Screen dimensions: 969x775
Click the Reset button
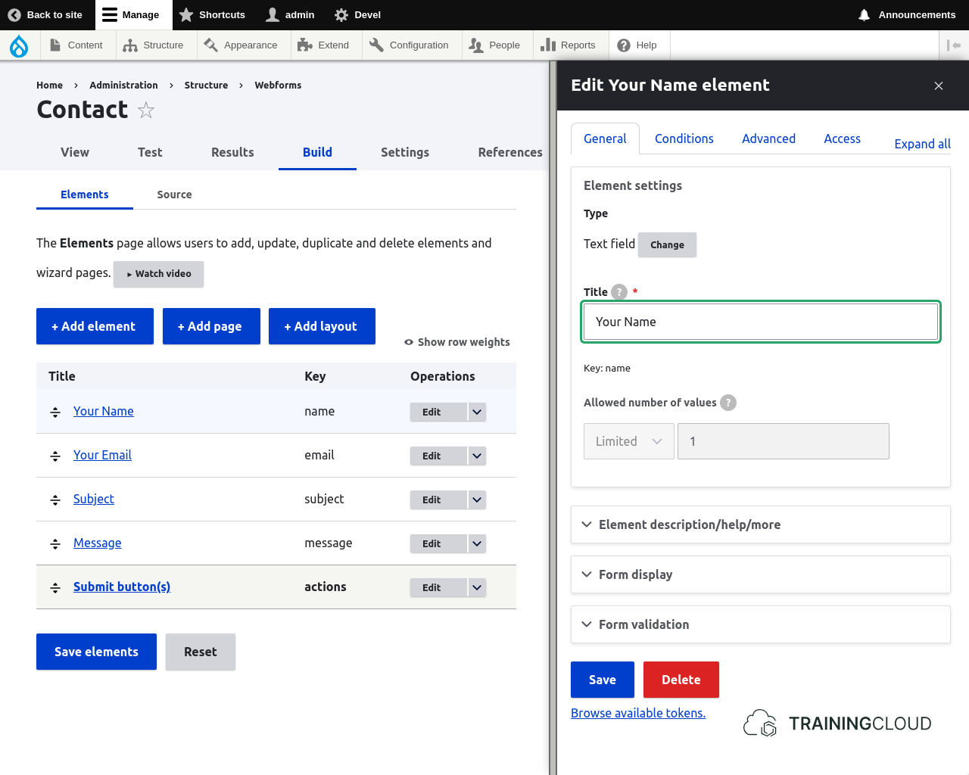(201, 652)
